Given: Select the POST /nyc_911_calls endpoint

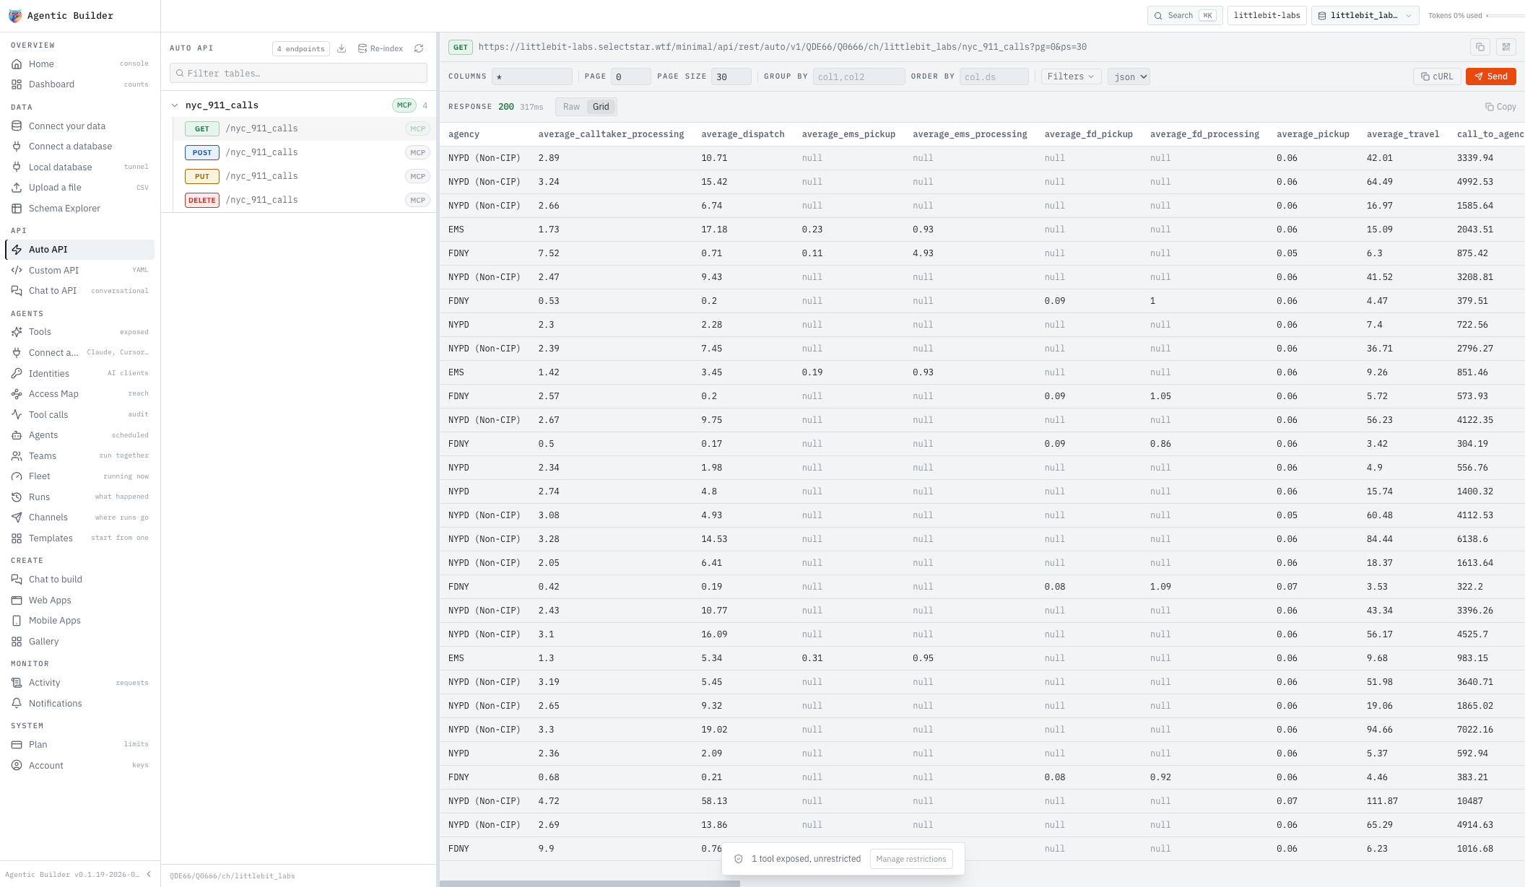Looking at the screenshot, I should pyautogui.click(x=306, y=152).
